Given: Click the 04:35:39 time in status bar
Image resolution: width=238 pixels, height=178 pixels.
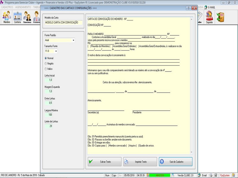Looking at the screenshot, I should (141, 175).
